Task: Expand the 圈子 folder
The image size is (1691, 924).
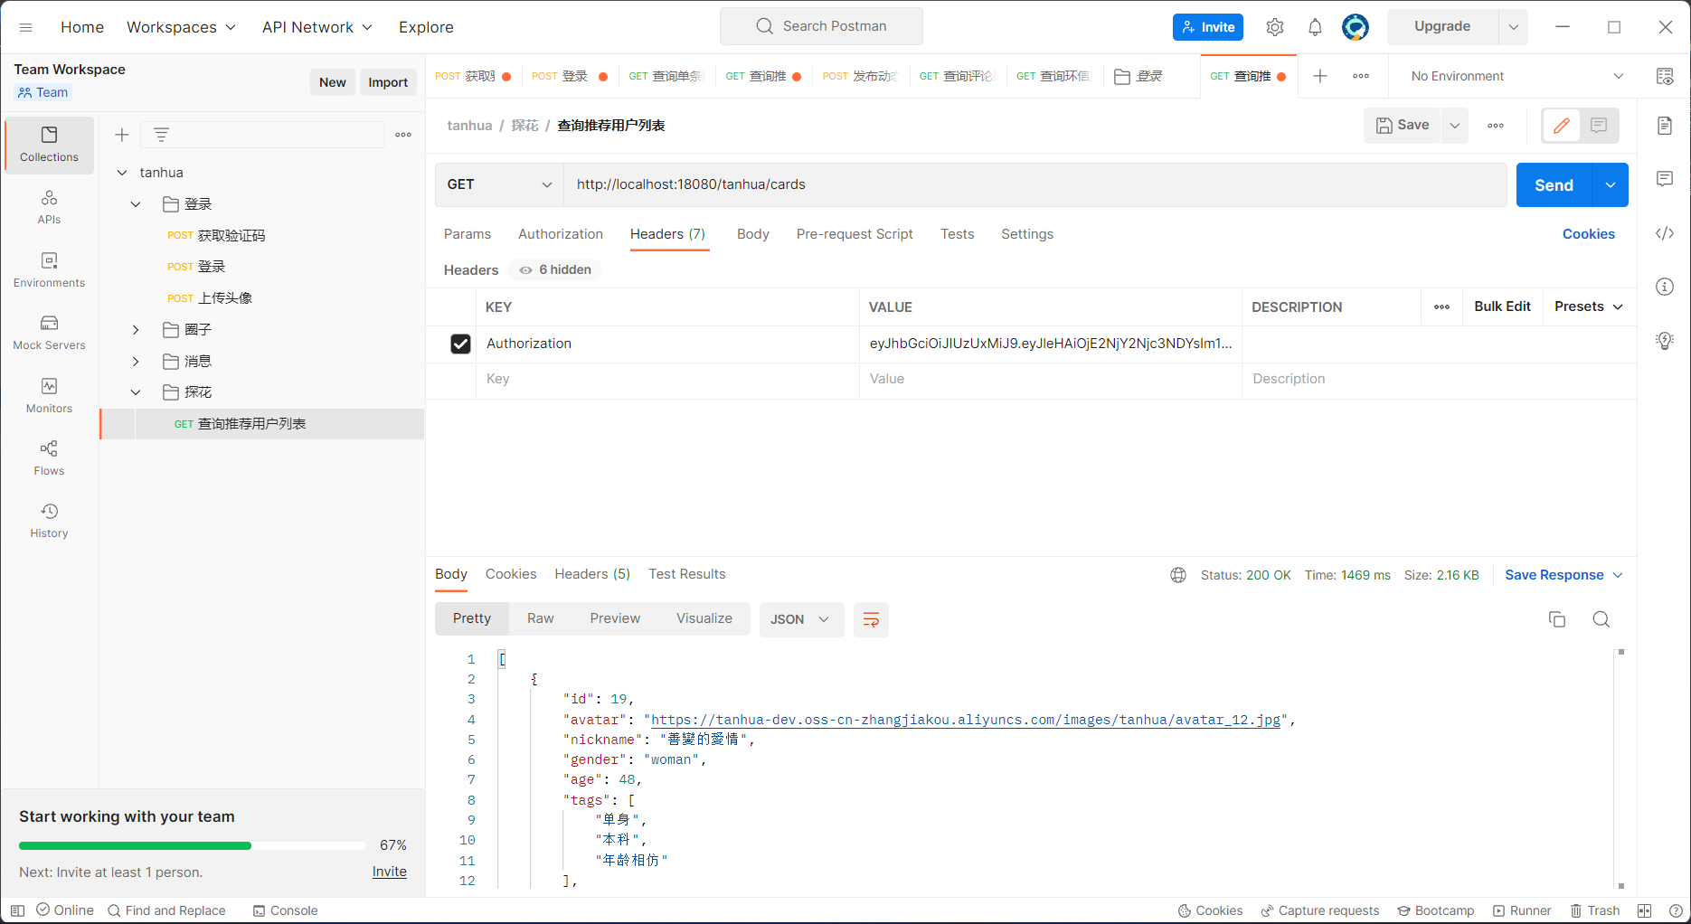Action: click(136, 330)
